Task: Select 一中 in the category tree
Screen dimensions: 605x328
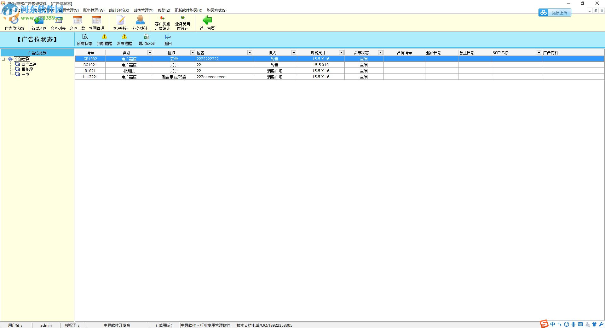Action: click(x=25, y=74)
